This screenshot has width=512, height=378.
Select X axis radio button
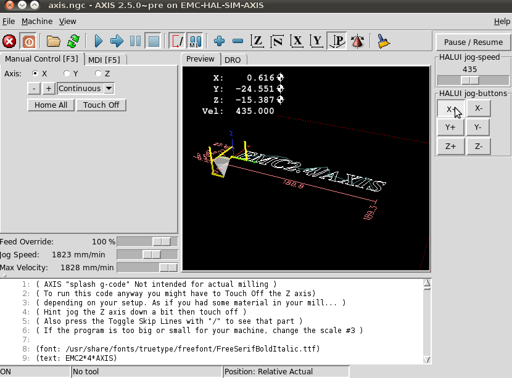pos(35,73)
